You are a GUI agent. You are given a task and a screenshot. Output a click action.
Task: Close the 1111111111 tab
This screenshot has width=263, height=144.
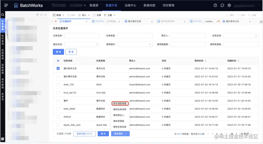(x=184, y=22)
